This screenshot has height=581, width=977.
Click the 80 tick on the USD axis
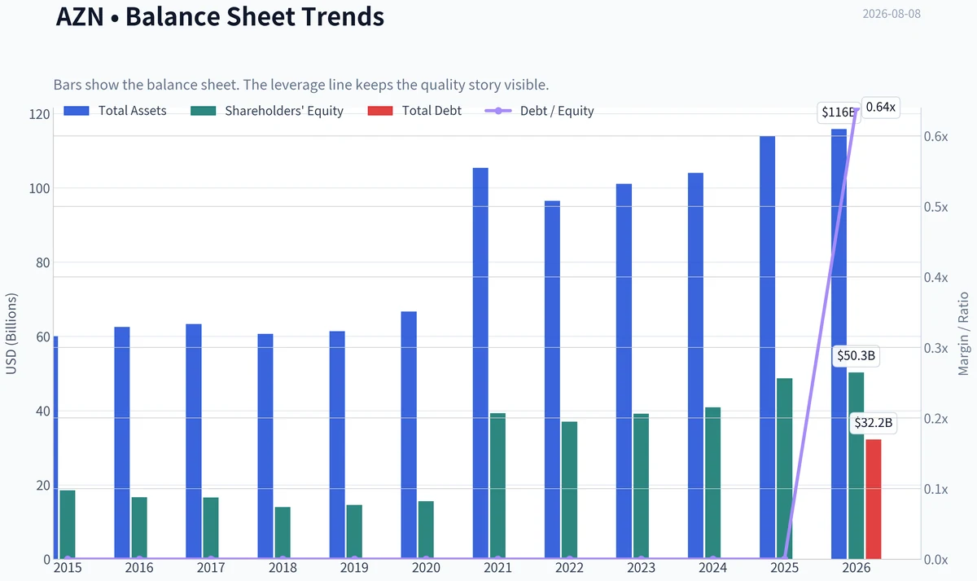pyautogui.click(x=42, y=262)
